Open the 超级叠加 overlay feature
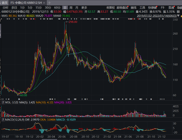The width and height of the screenshot is (182, 140). [122, 8]
